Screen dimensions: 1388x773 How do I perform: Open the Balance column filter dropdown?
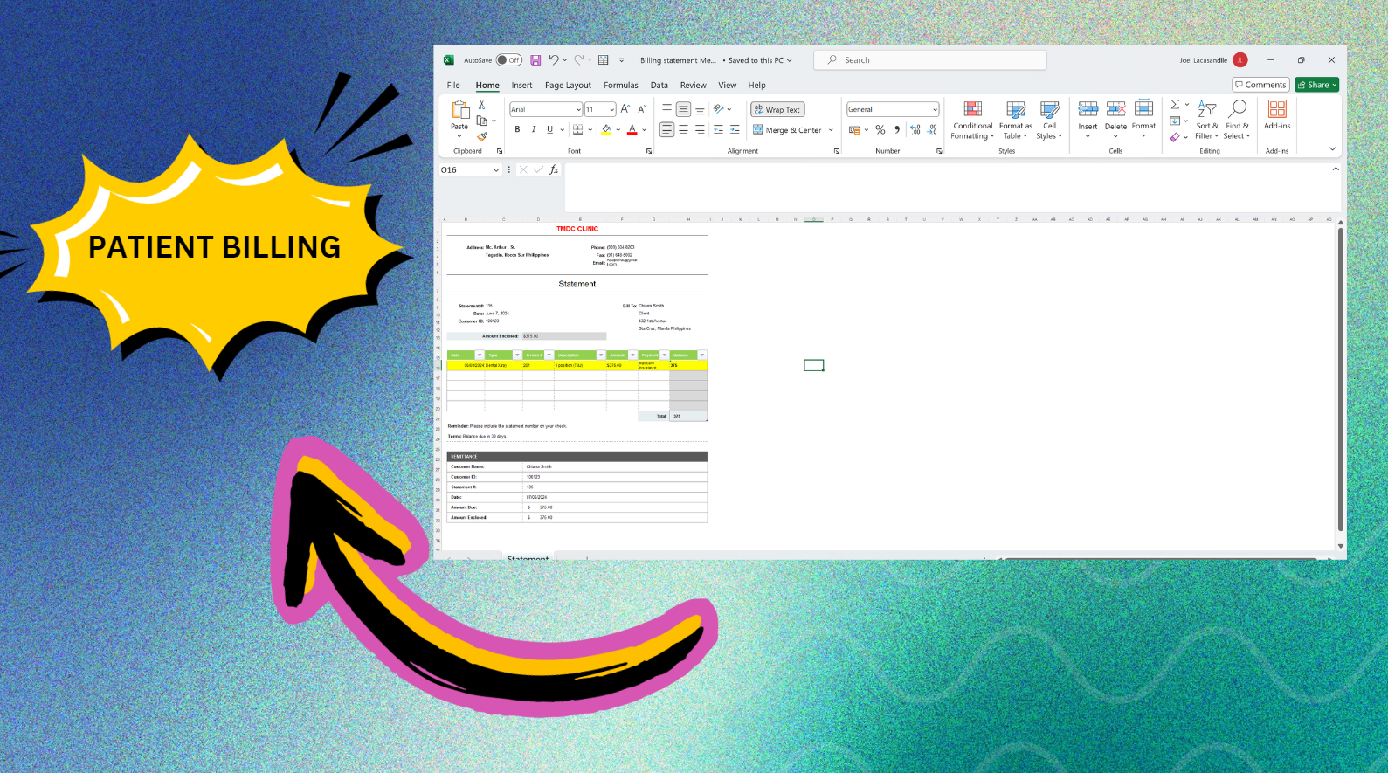701,355
